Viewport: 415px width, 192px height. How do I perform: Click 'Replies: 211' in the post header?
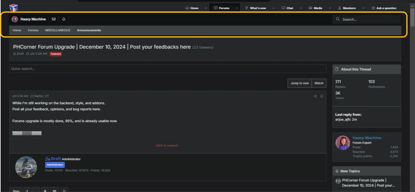click(40, 96)
